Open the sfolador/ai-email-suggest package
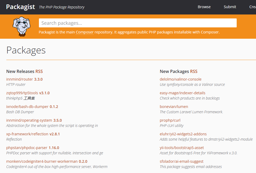 click(x=182, y=161)
